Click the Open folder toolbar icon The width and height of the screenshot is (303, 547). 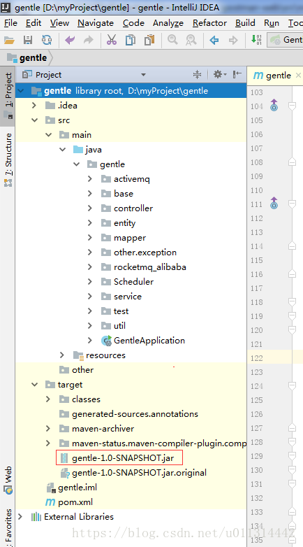coord(9,40)
